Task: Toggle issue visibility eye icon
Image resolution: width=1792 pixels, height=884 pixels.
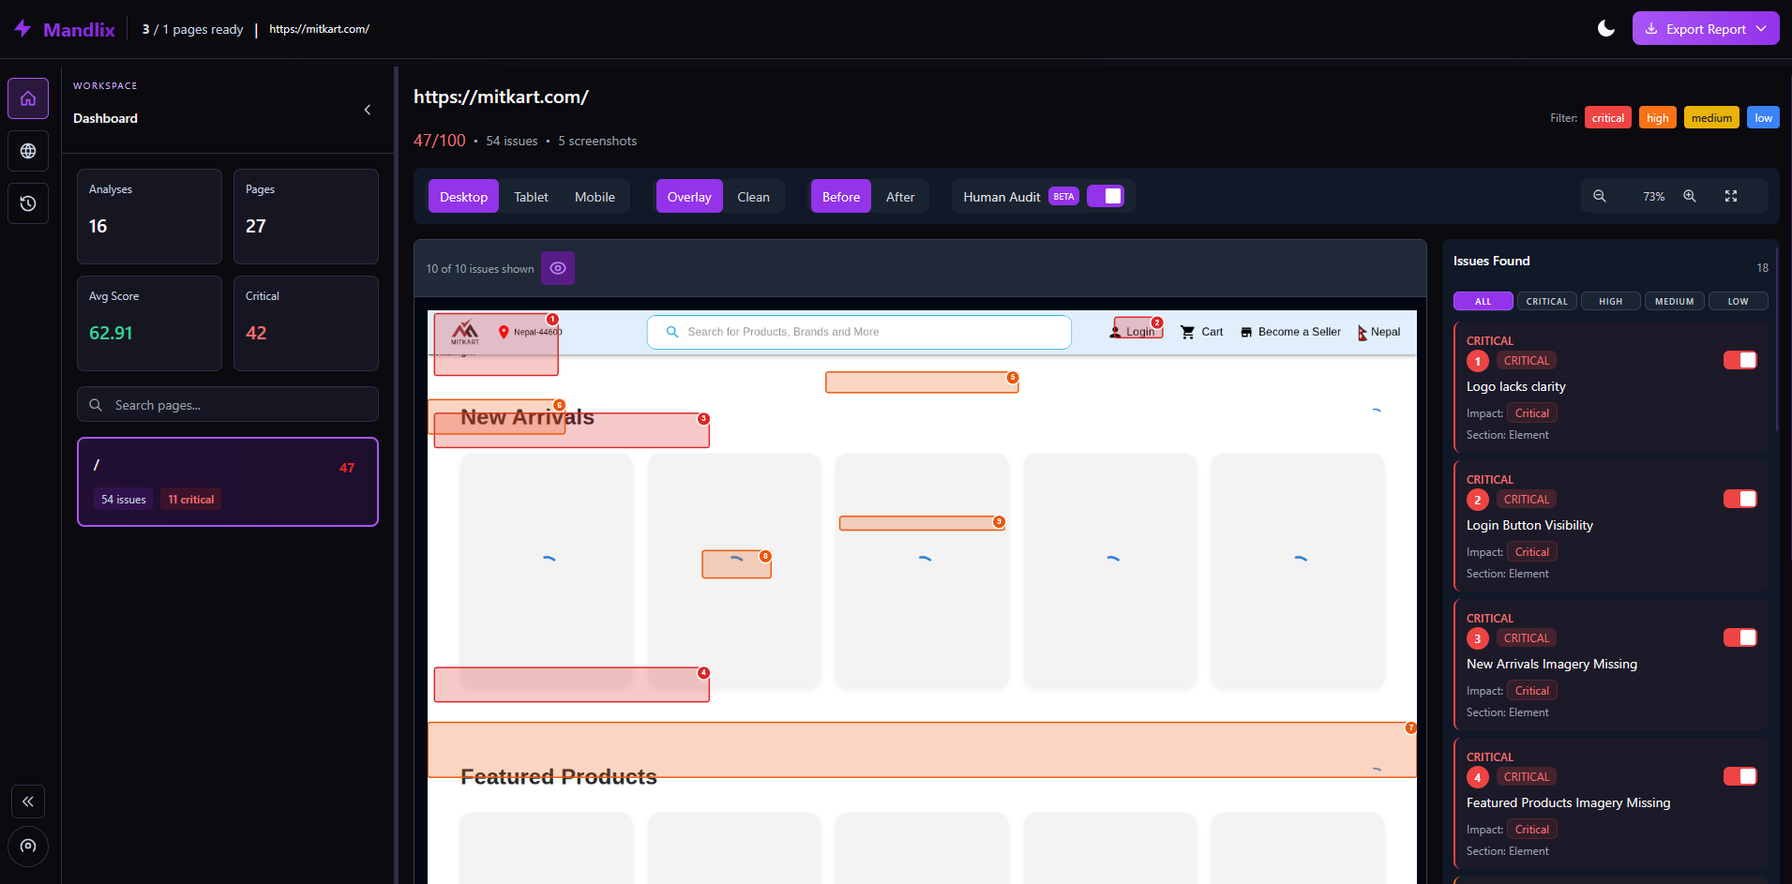Action: [558, 268]
